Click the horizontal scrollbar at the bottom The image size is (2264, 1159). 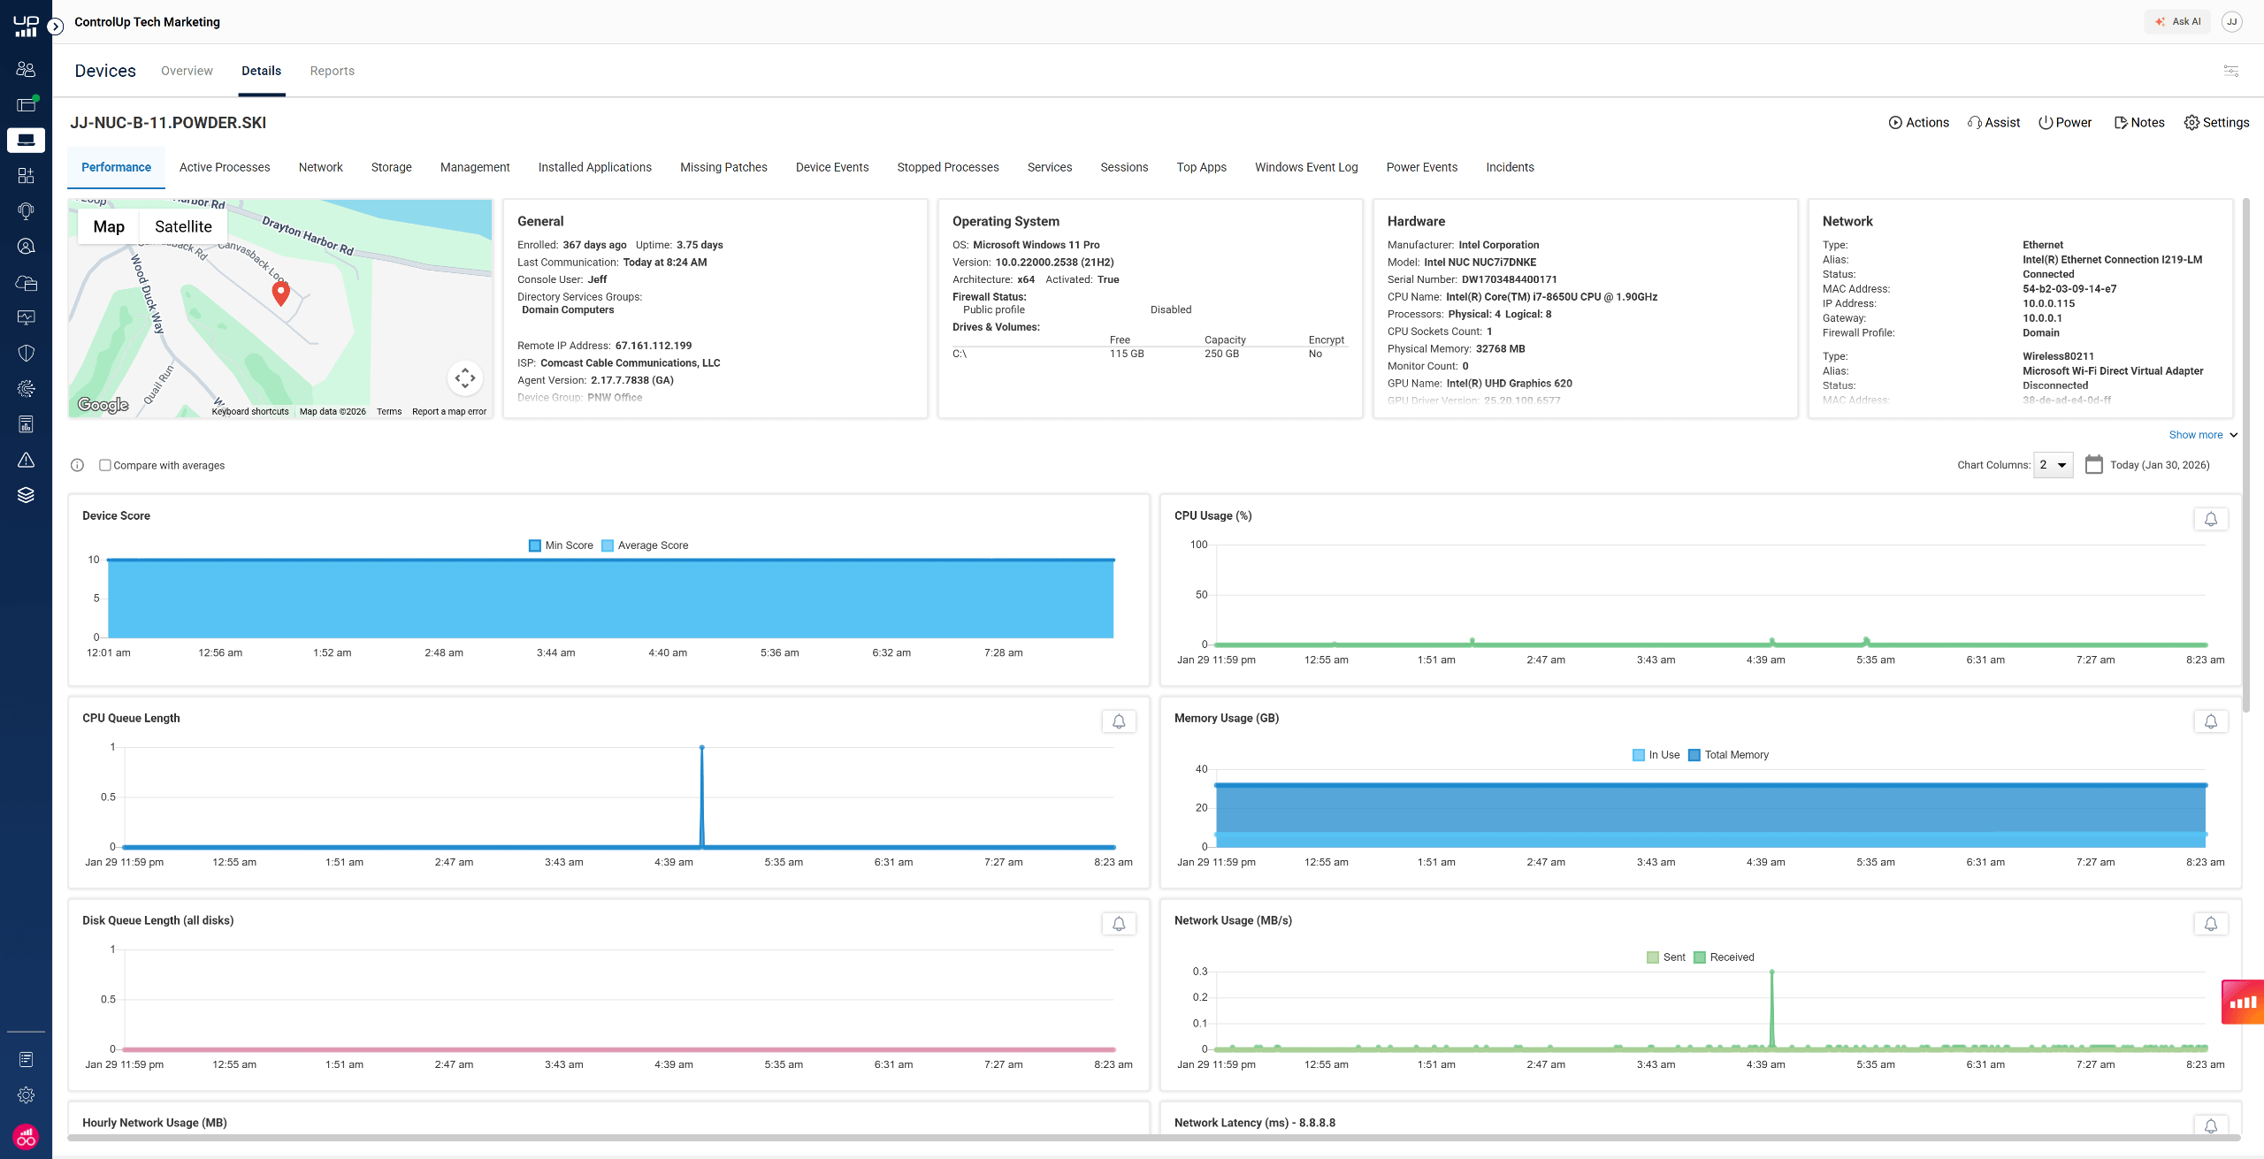(1150, 1138)
